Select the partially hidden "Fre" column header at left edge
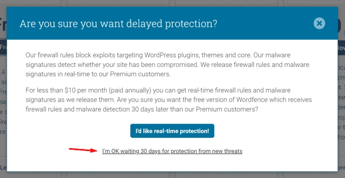 [3, 47]
